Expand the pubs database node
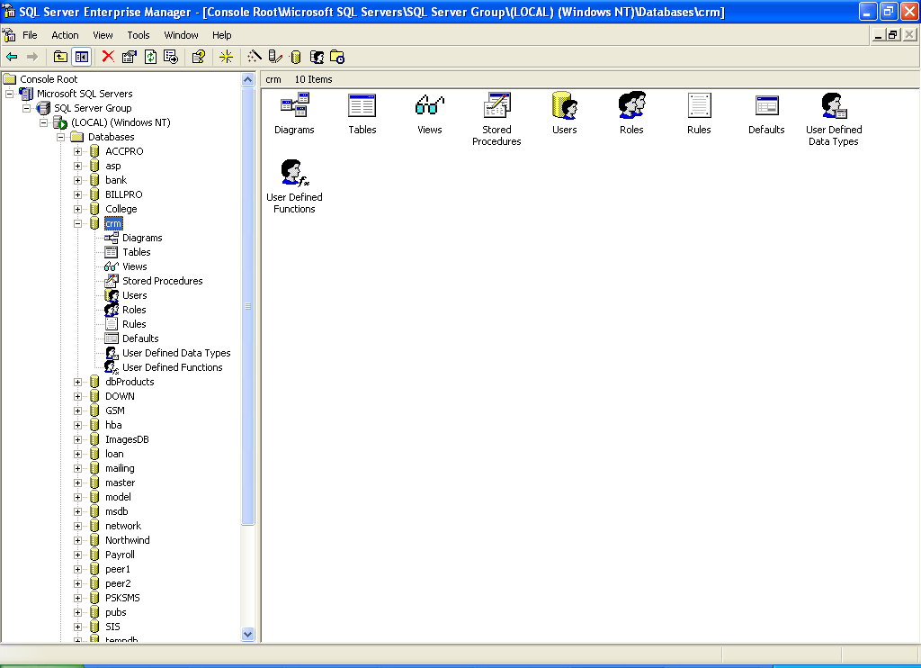Screen dimensions: 921x668 [77, 612]
